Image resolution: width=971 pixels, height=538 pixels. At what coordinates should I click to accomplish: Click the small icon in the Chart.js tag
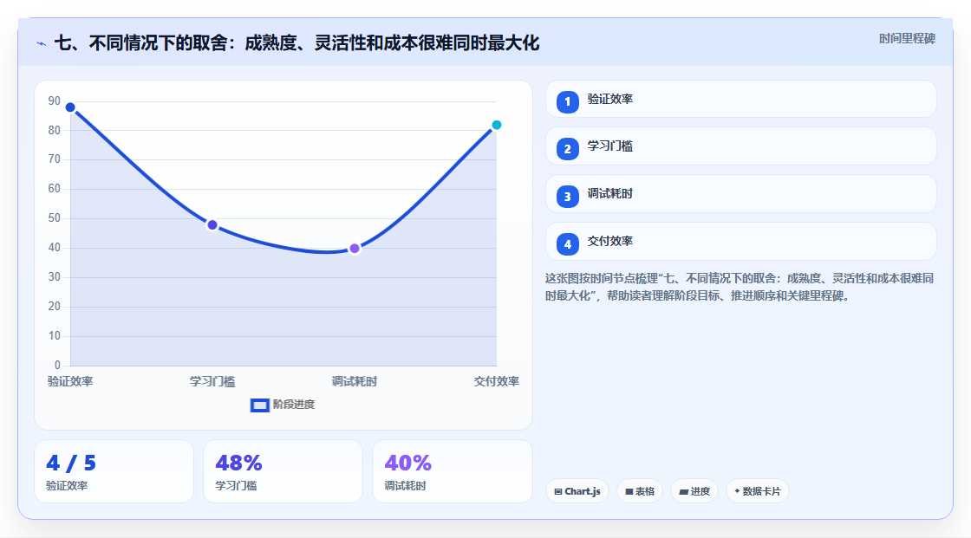coord(558,491)
